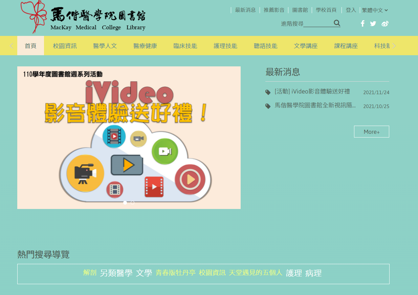
Task: Click the MacKay Medical College Library logo
Action: pos(83,18)
